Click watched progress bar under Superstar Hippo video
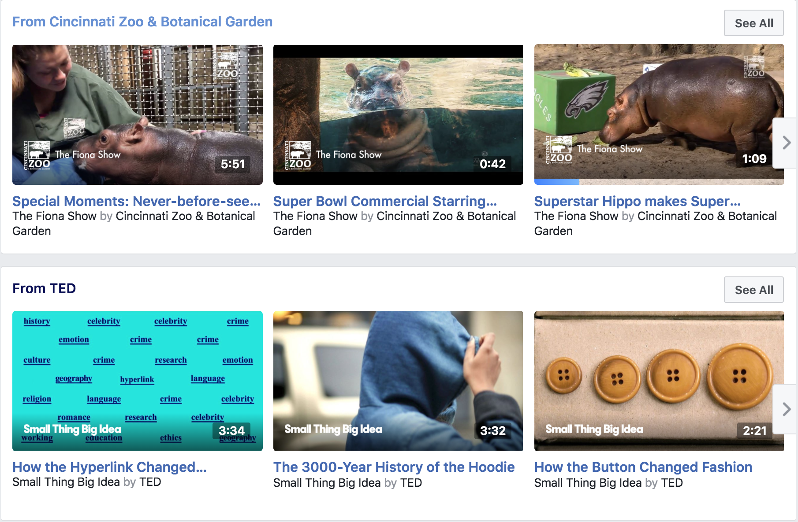The image size is (798, 522). [557, 182]
